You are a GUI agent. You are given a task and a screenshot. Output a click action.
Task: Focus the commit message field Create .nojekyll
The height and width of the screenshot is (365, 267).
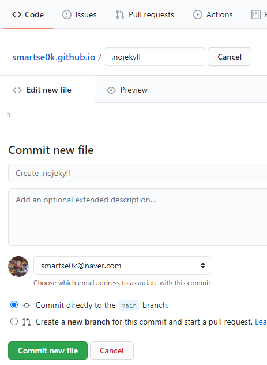[138, 173]
